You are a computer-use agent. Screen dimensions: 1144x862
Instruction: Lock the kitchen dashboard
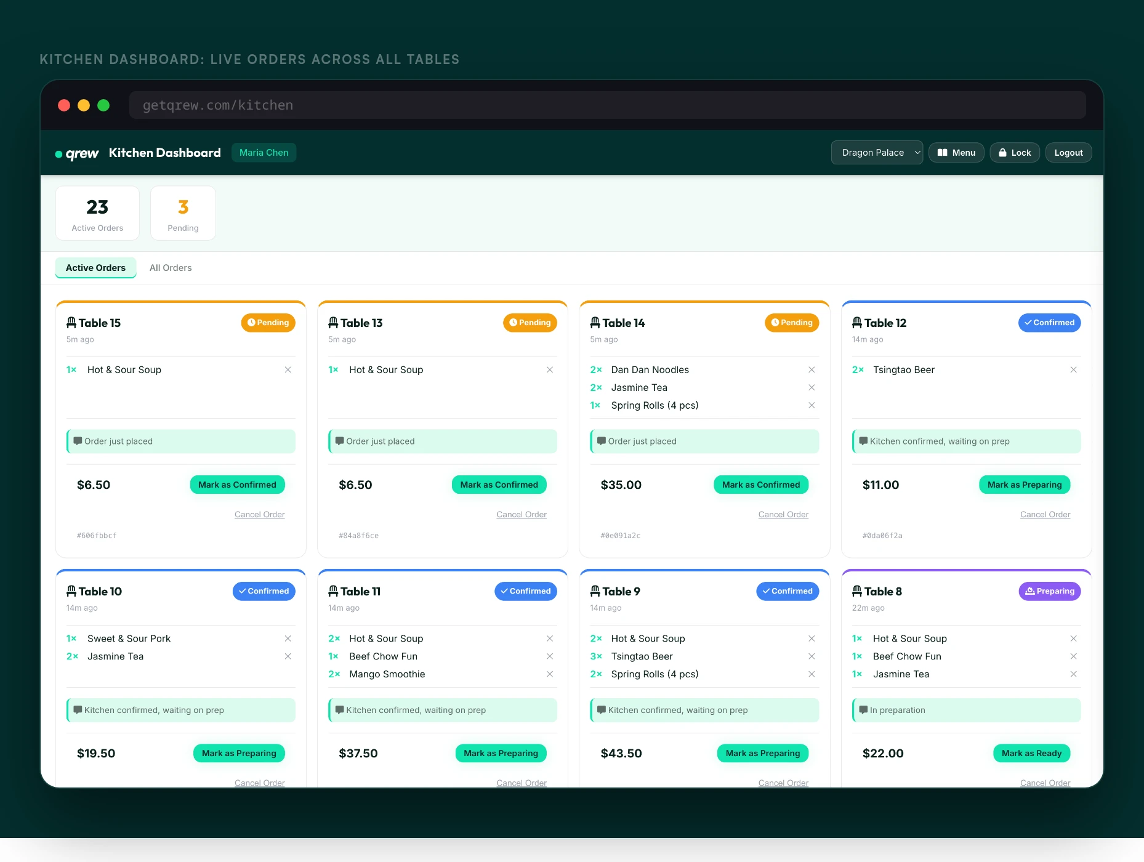pyautogui.click(x=1015, y=153)
